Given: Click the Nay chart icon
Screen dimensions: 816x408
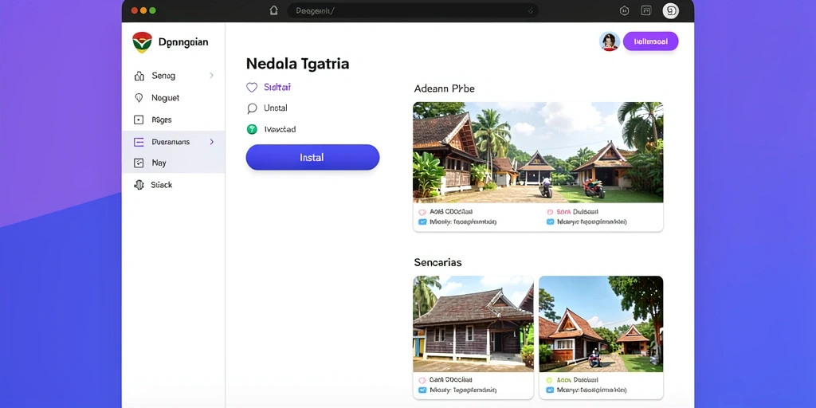Looking at the screenshot, I should tap(139, 163).
